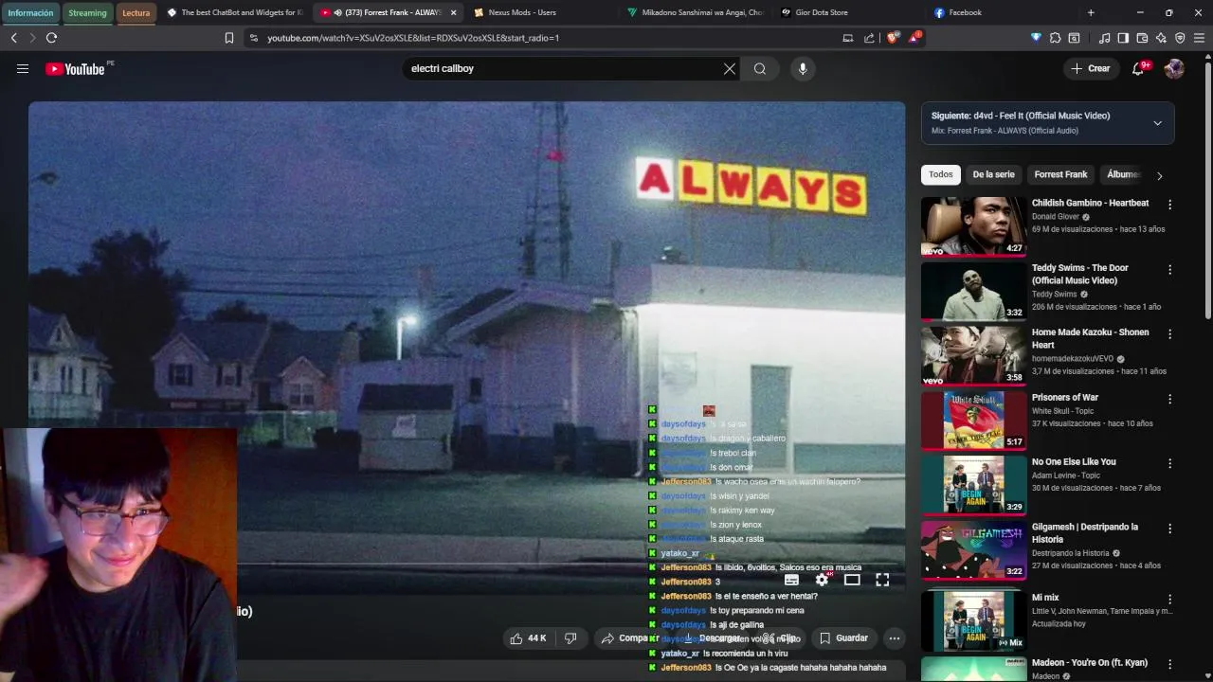
Task: Select the De la serie chip
Action: coord(993,174)
